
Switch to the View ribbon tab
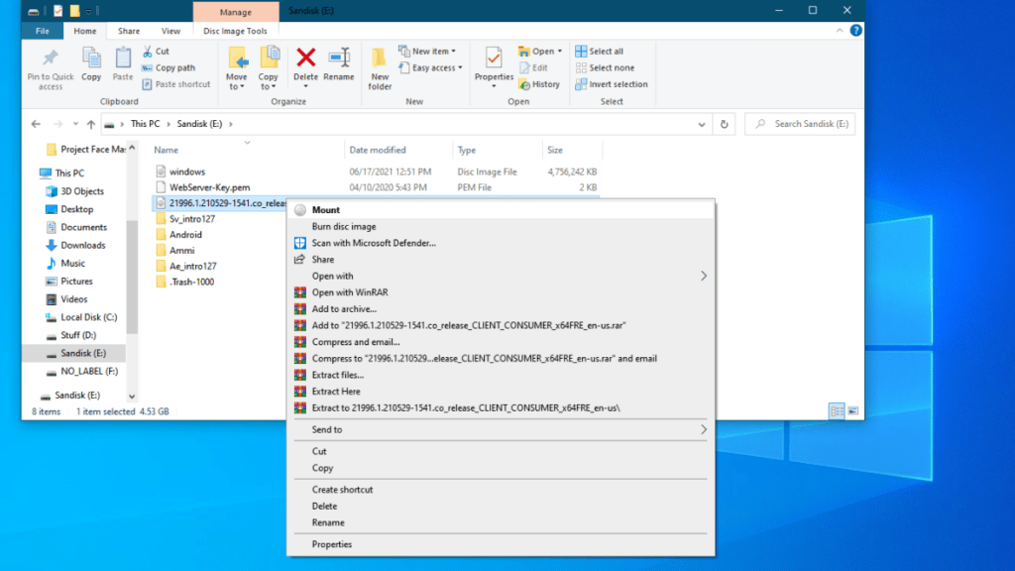click(170, 30)
